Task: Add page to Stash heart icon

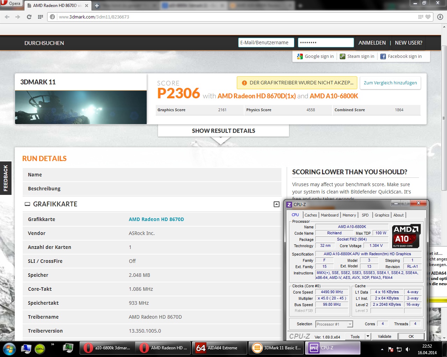Action: pos(428,17)
